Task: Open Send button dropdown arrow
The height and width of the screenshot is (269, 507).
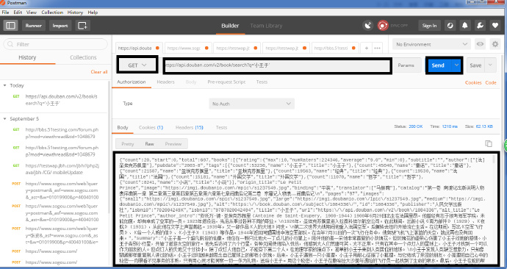Action: (x=456, y=65)
